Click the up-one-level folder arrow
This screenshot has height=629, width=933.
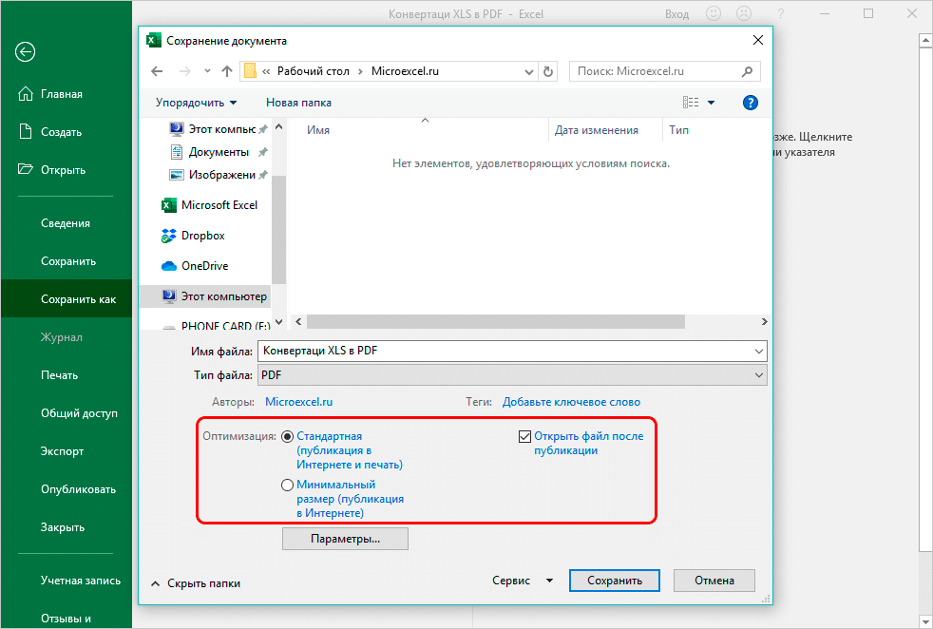227,71
